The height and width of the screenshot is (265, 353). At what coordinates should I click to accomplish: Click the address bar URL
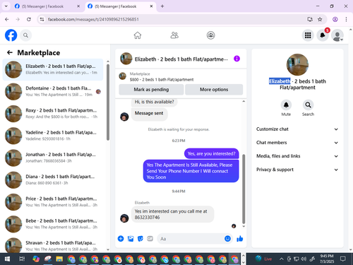tap(93, 19)
